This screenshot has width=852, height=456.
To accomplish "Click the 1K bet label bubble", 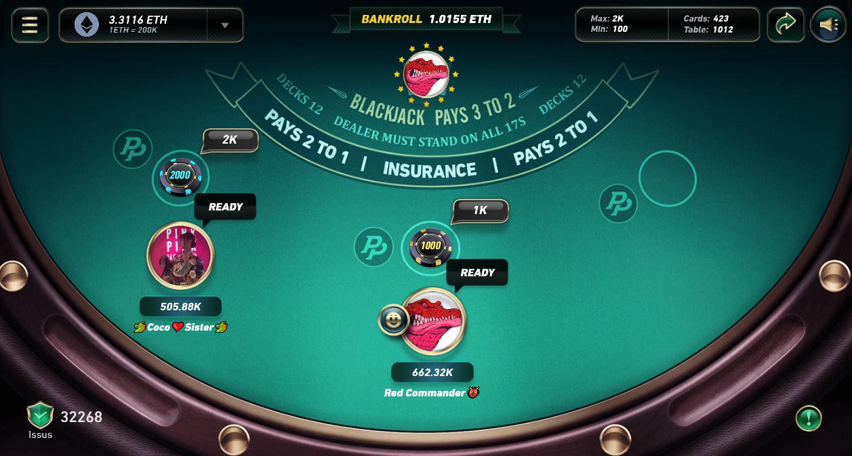I will point(480,211).
